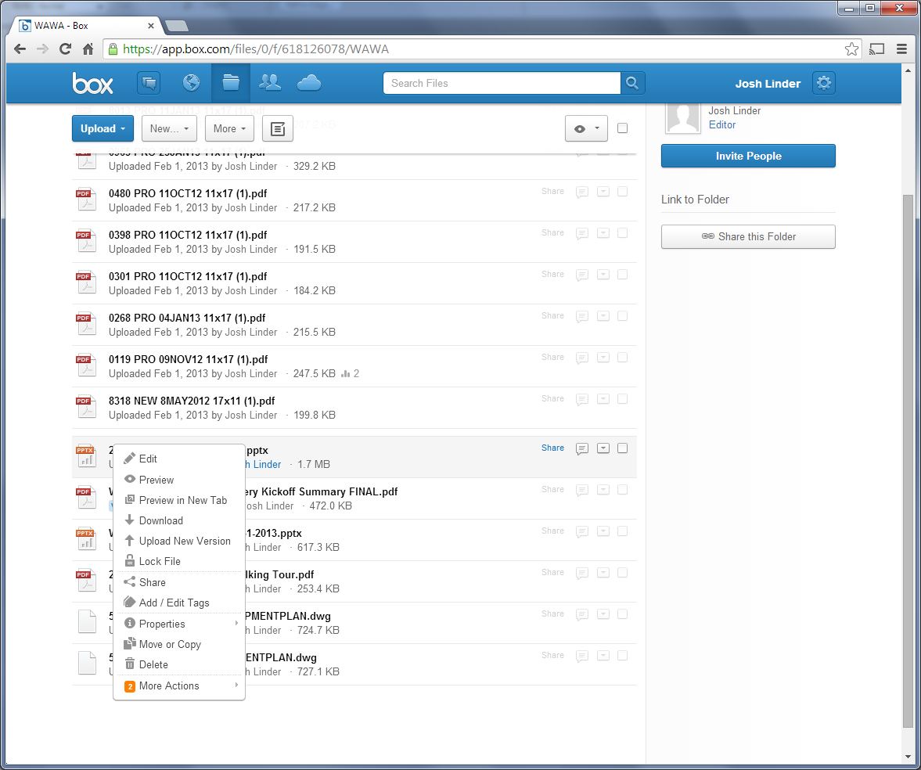Select the checkbox next to 0268 PRO 04JAN13
The height and width of the screenshot is (770, 921).
coord(622,315)
